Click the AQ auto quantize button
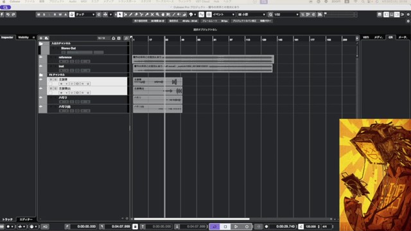Screen dimensions: 411x231 (45, 227)
